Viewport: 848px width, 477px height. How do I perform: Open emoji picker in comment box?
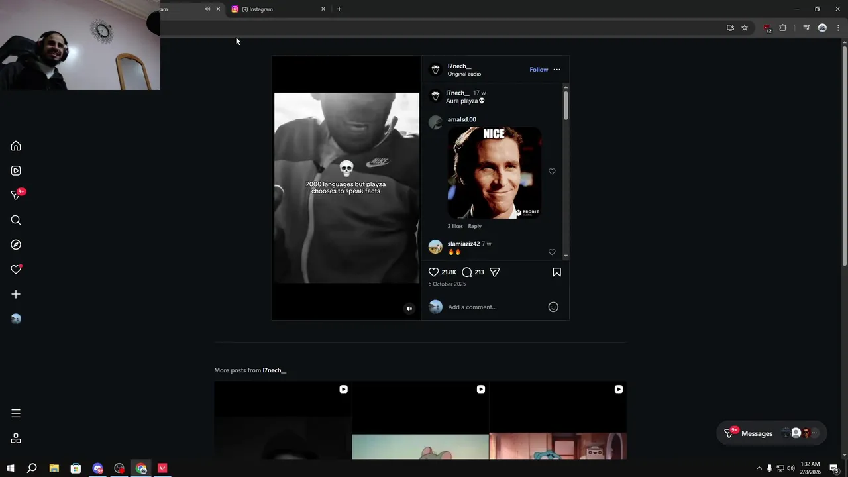(553, 307)
